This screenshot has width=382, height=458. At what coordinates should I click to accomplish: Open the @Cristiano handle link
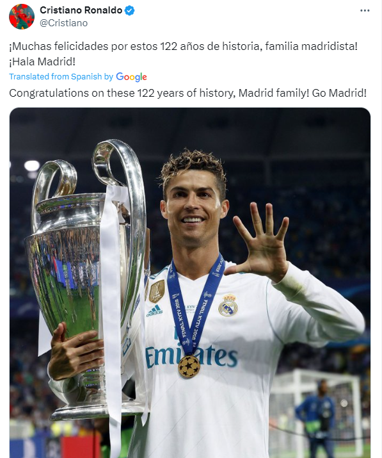pos(63,23)
